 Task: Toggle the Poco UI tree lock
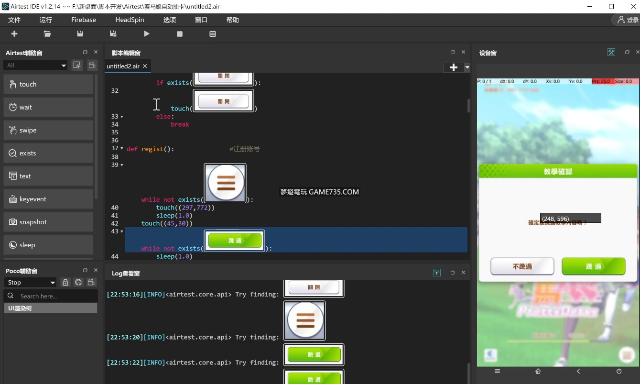(x=65, y=283)
